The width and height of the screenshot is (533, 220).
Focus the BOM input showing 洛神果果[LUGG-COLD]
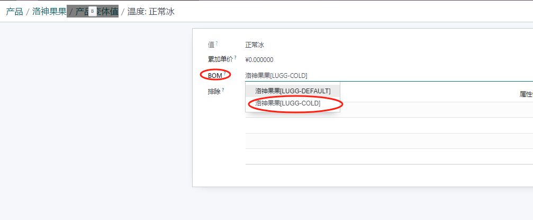click(x=371, y=75)
